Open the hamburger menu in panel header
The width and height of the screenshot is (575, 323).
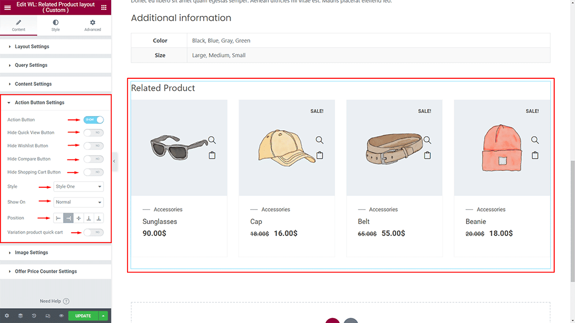[8, 8]
